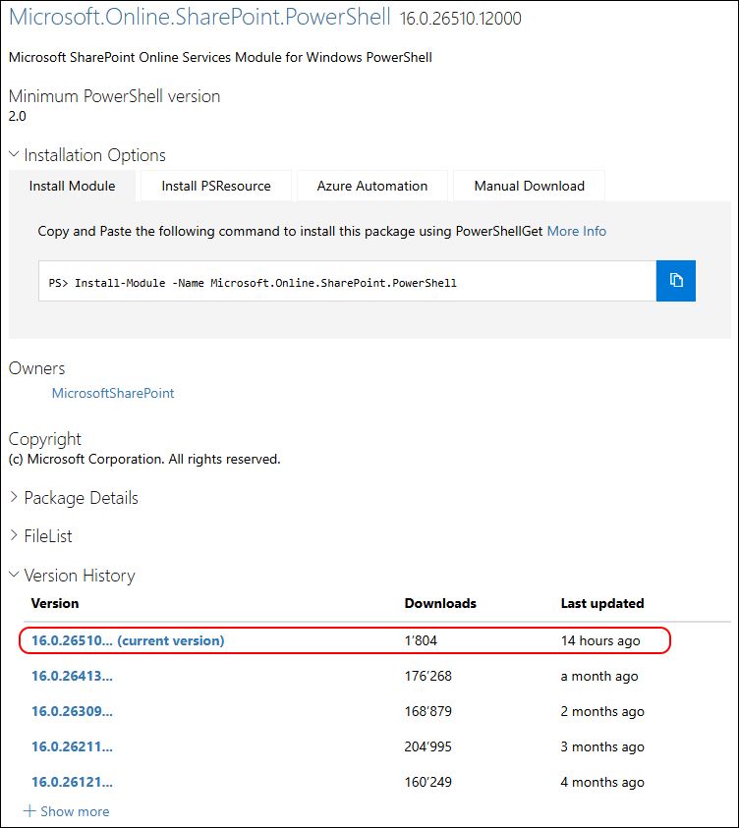
Task: Click the Microsoft Corporation copyright notice text
Action: click(x=144, y=460)
